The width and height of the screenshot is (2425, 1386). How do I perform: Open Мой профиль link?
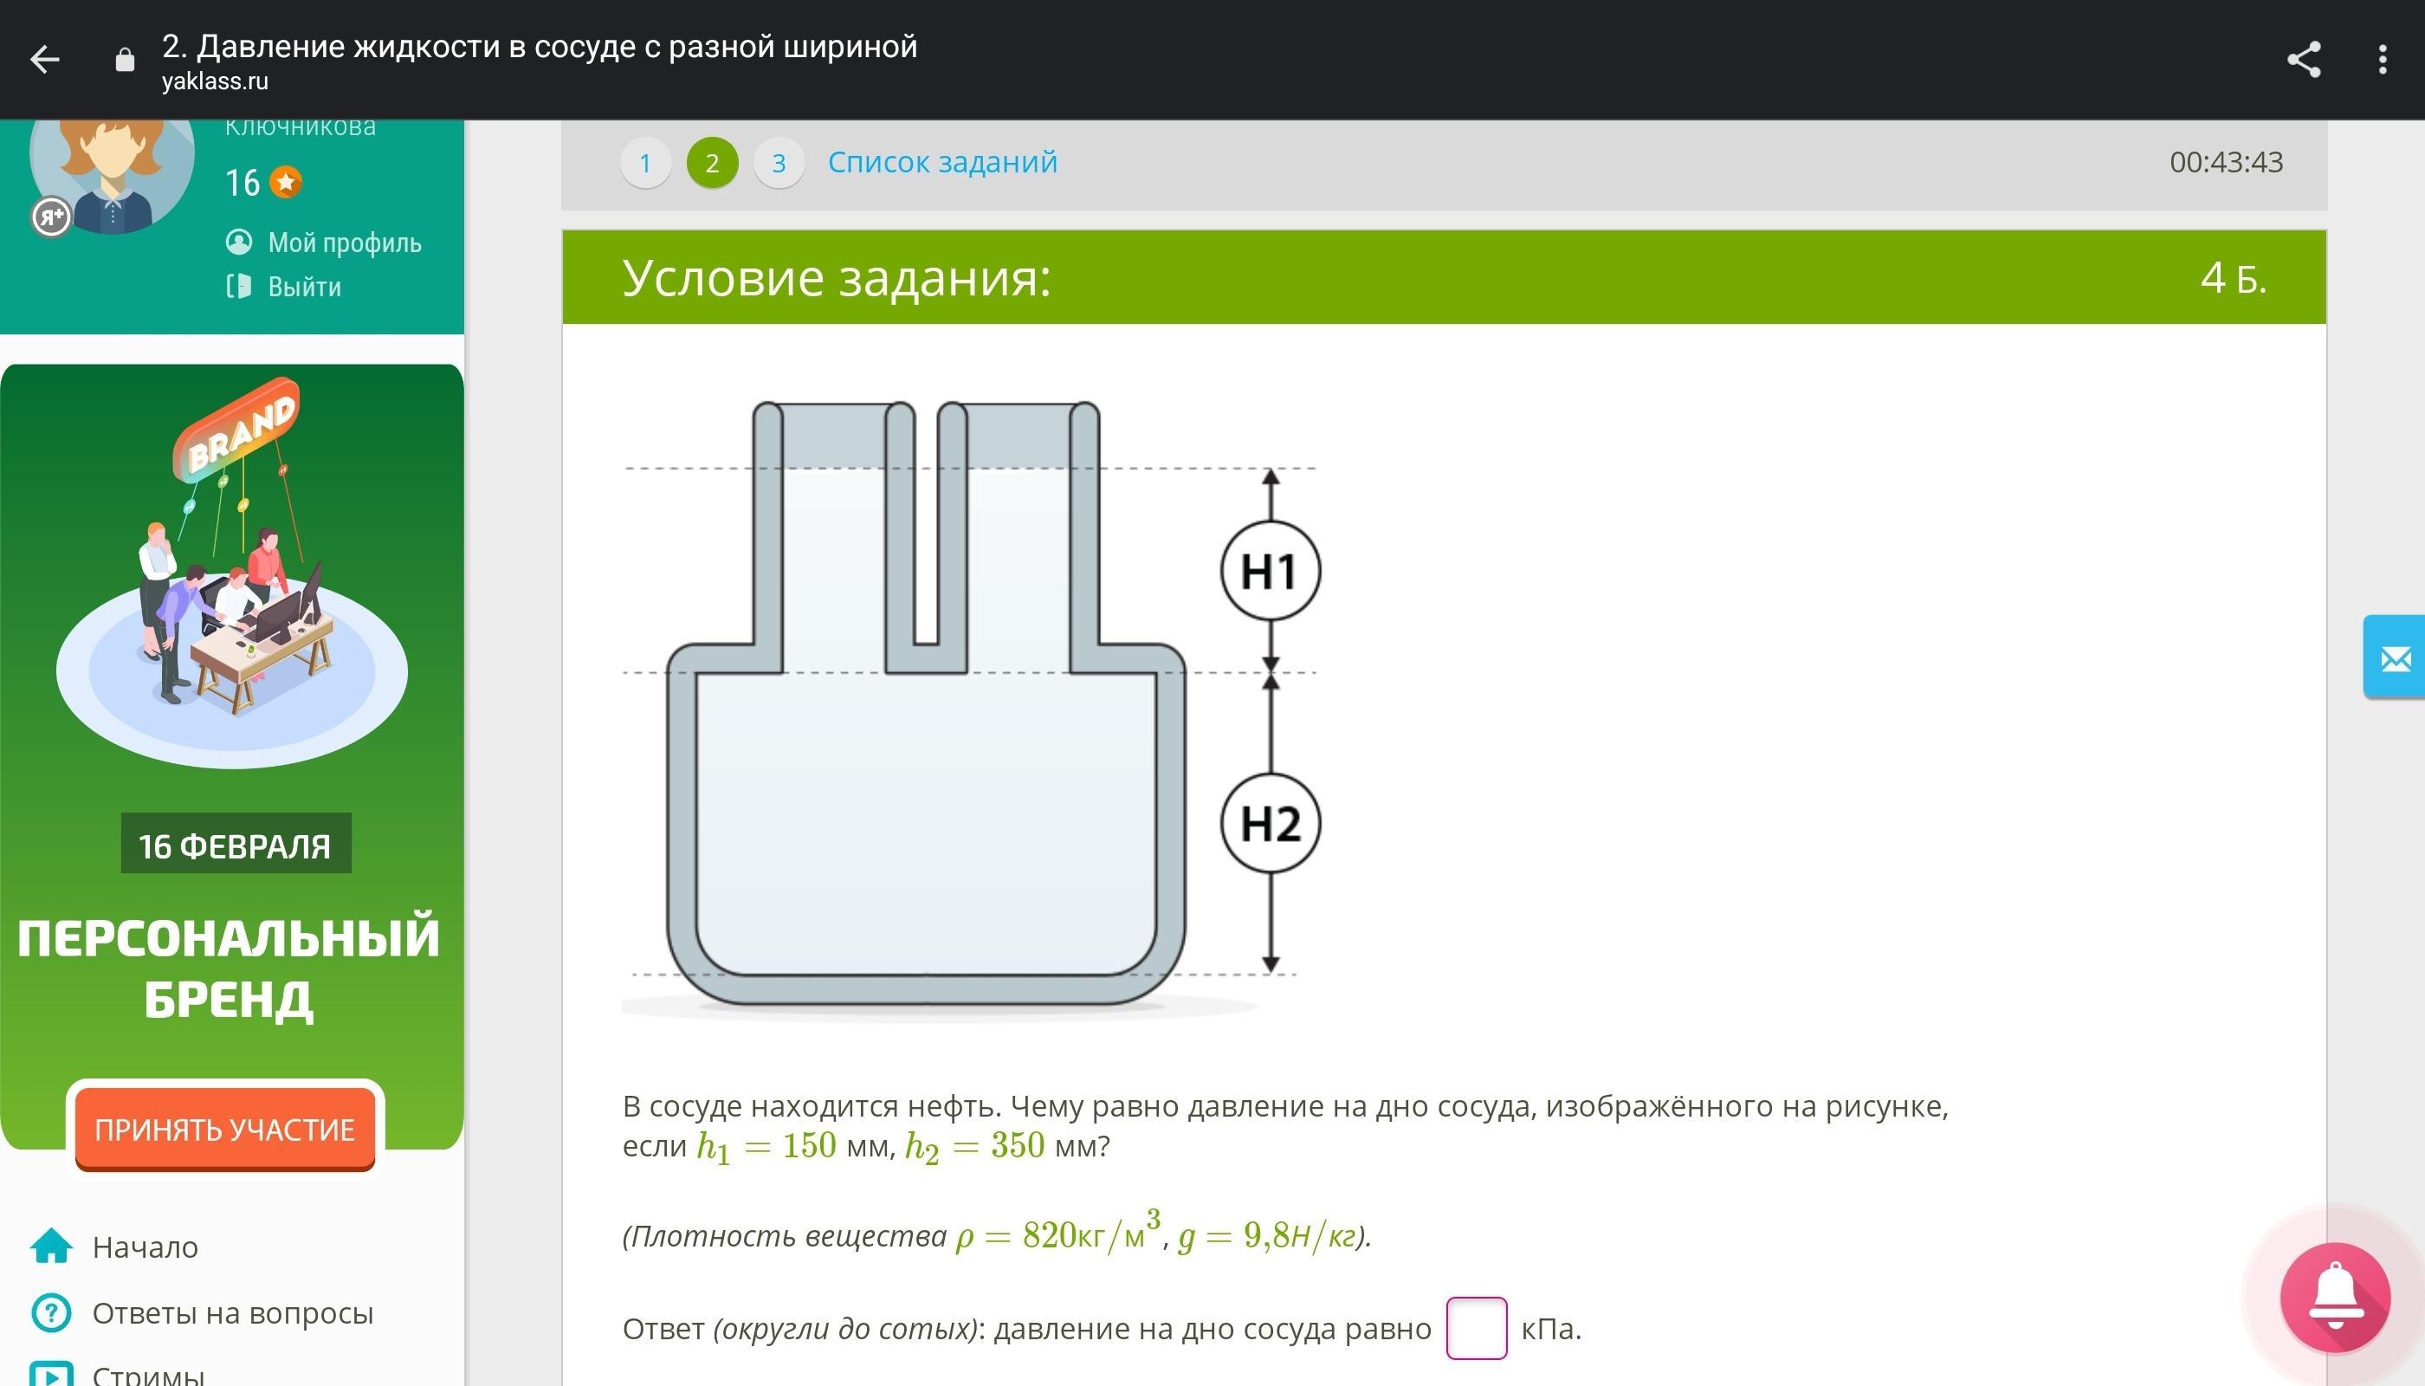coord(344,243)
